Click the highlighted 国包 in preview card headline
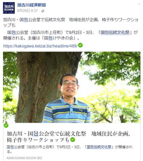This screenshot has height=161, width=143. 33,134
